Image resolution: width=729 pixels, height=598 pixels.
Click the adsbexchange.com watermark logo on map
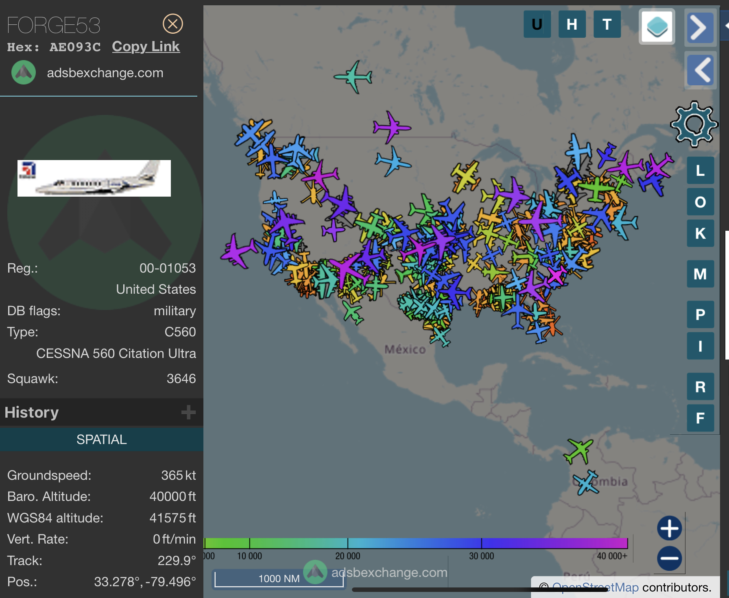click(x=315, y=572)
